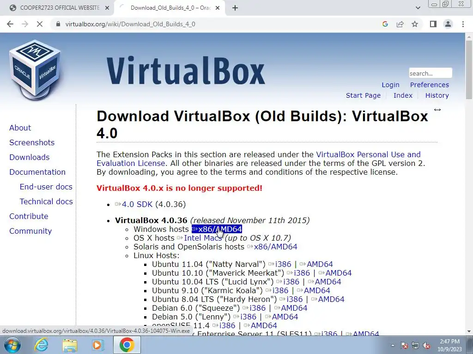Click the vertical scrollbar thumb
The width and height of the screenshot is (473, 354).
469,69
